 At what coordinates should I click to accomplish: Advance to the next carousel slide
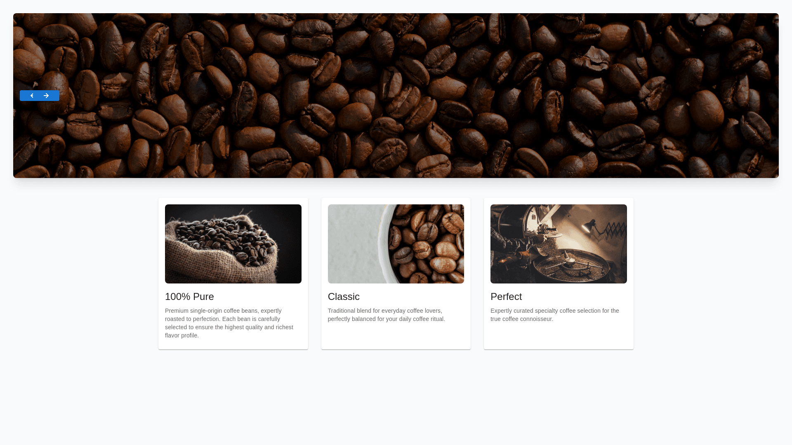click(46, 96)
